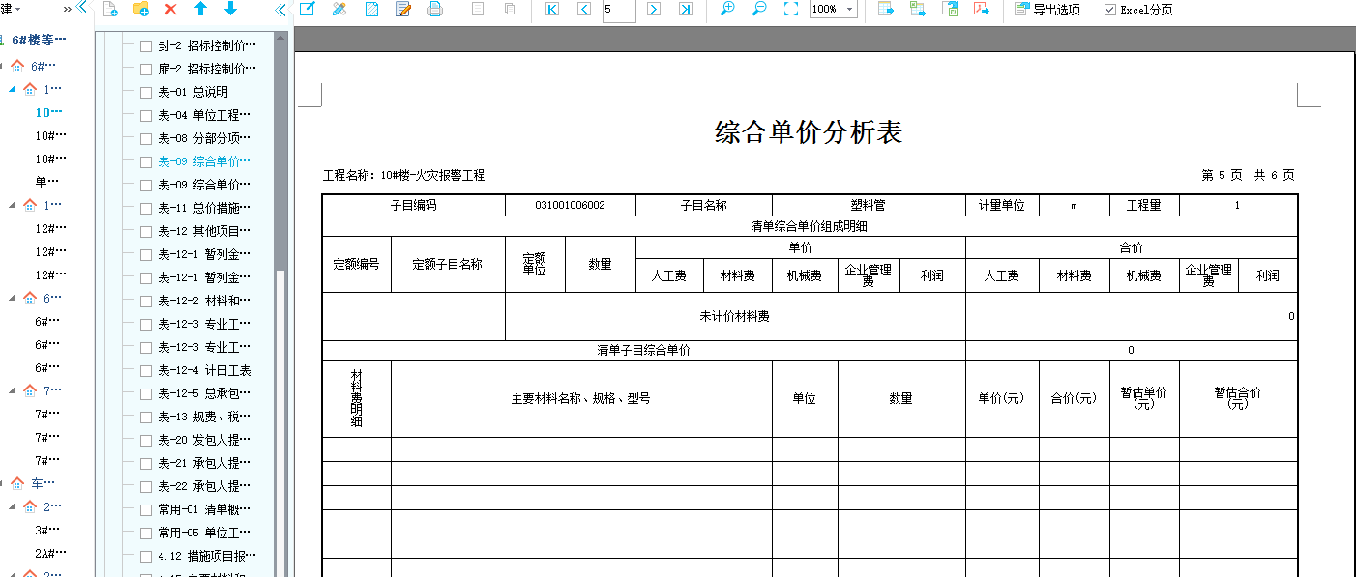Move report down with blue down arrow
Image resolution: width=1356 pixels, height=577 pixels.
pos(230,10)
